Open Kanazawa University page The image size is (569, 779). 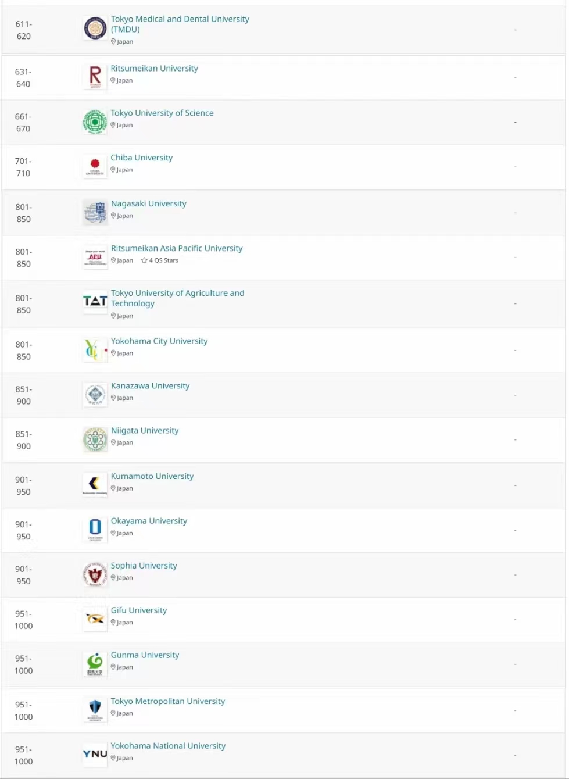click(x=151, y=385)
